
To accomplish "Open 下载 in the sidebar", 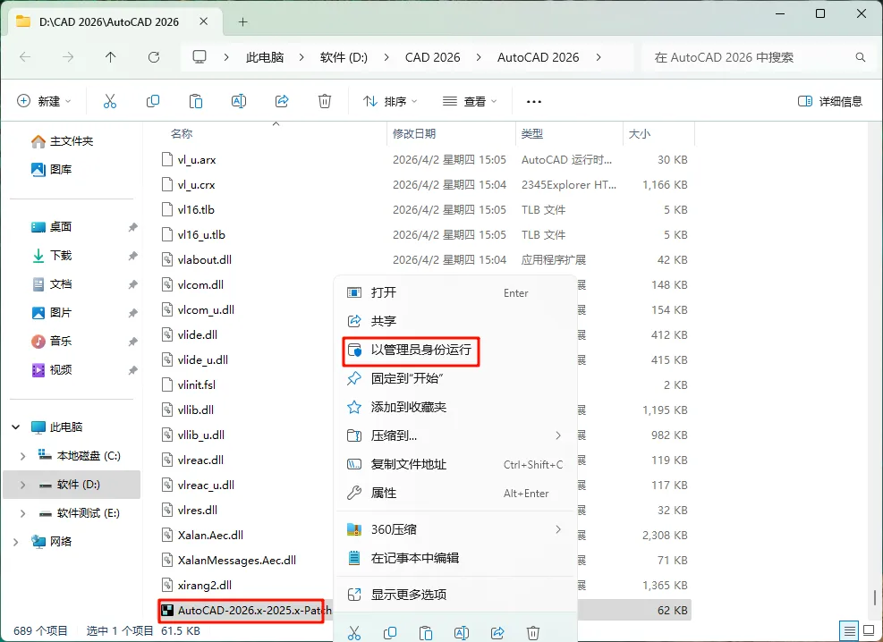I will [x=51, y=256].
